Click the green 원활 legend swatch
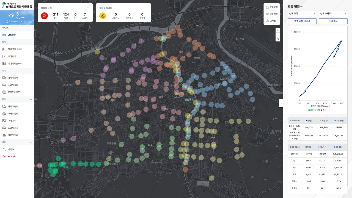Viewport: 352px width, 198px height. point(309,110)
